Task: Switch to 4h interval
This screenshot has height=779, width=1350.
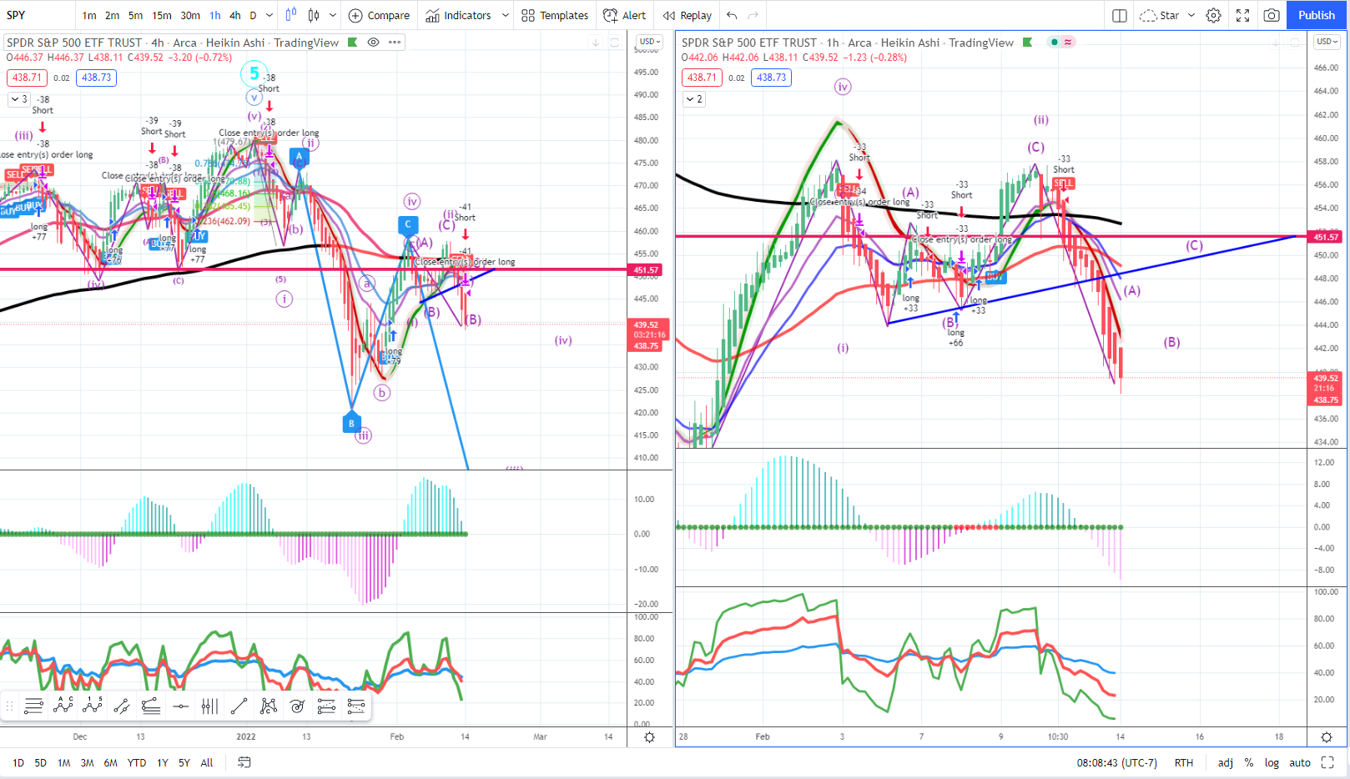Action: [x=234, y=15]
